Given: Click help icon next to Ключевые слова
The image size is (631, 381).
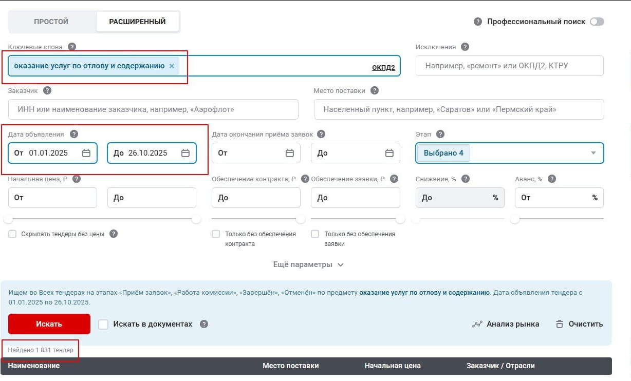Looking at the screenshot, I should click(x=72, y=47).
